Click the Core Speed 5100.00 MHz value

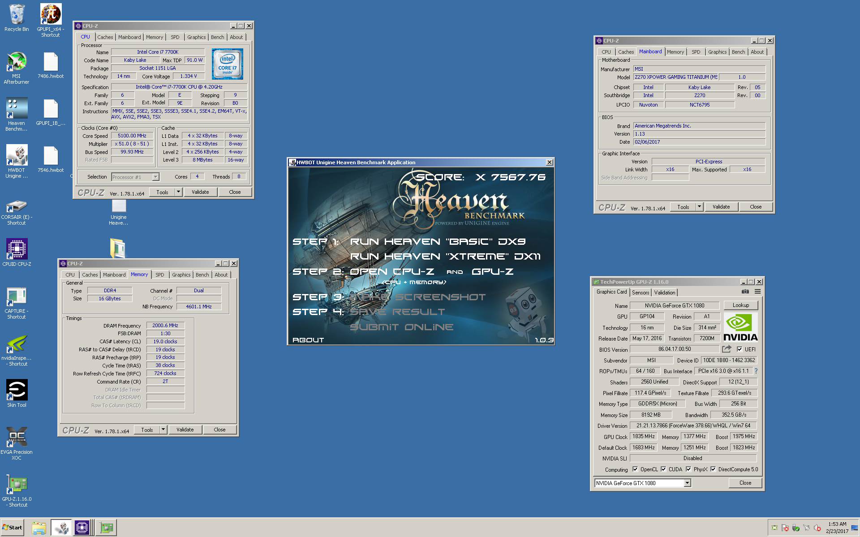pos(132,136)
